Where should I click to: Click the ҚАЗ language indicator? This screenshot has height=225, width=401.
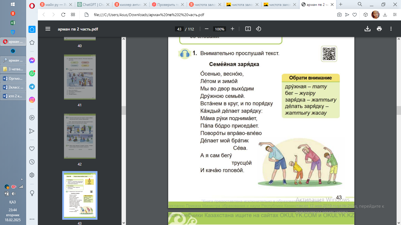13,202
